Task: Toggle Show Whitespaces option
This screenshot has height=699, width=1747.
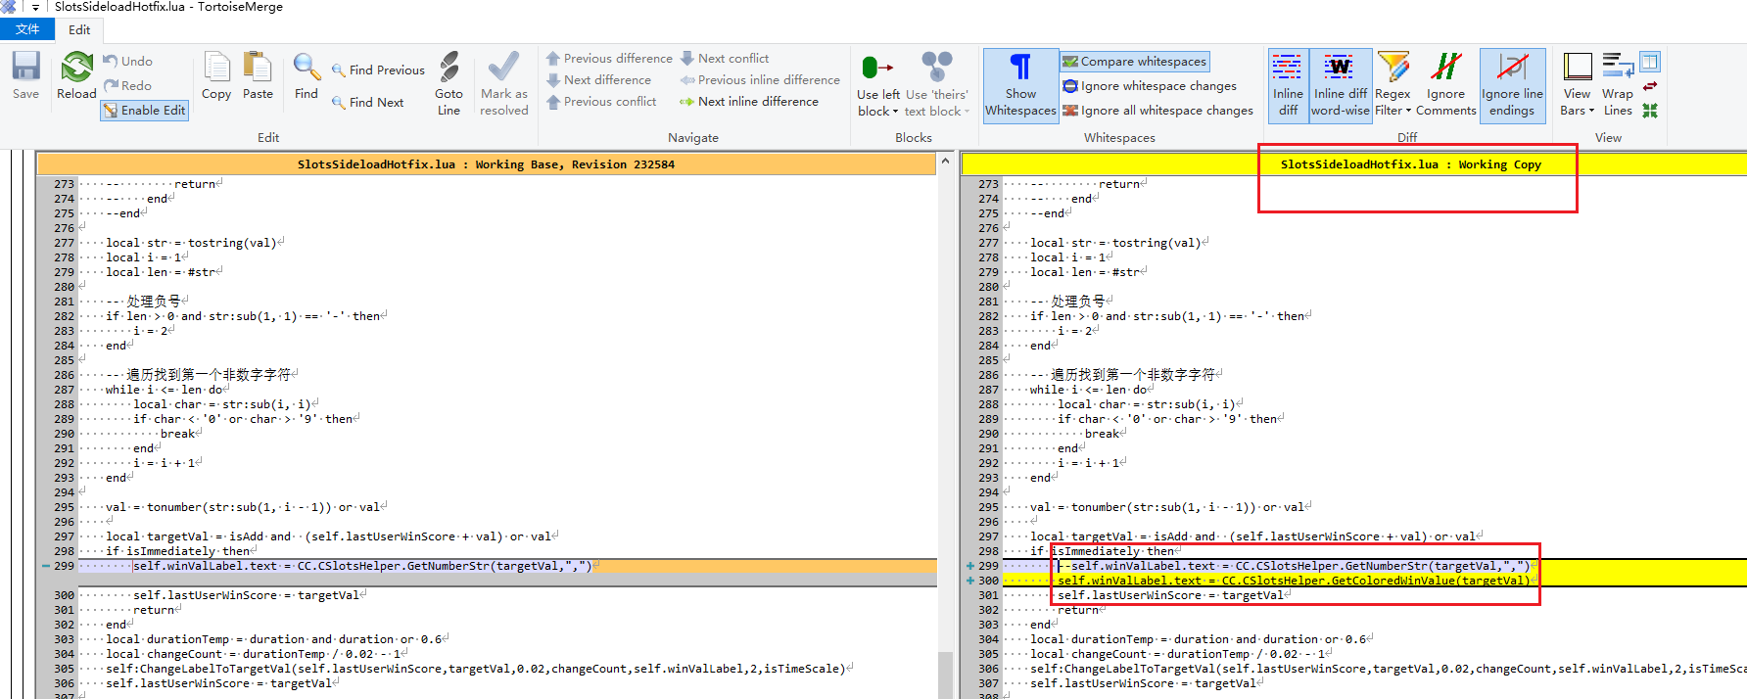Action: click(x=1020, y=86)
